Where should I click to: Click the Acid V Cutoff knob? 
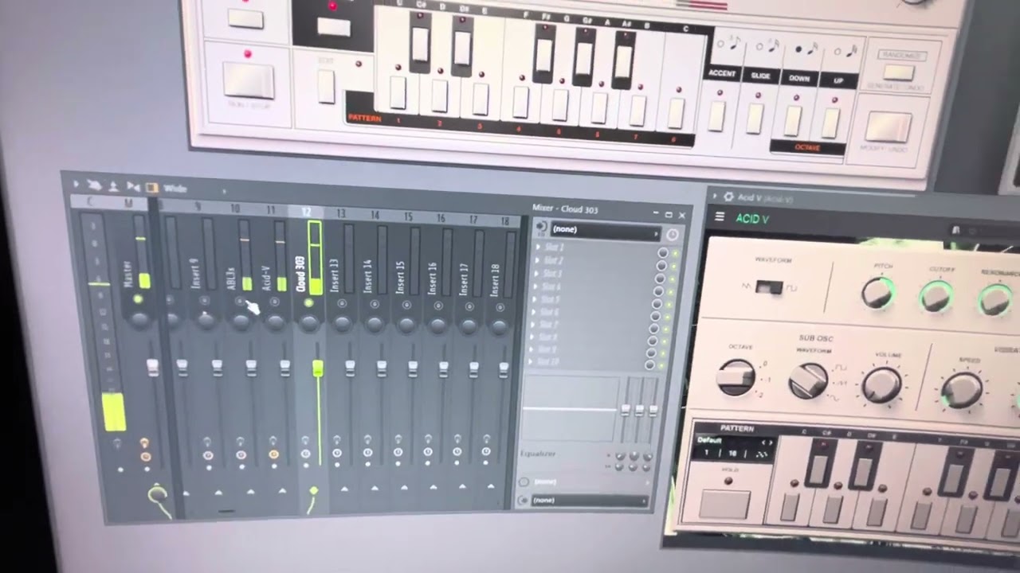click(936, 296)
